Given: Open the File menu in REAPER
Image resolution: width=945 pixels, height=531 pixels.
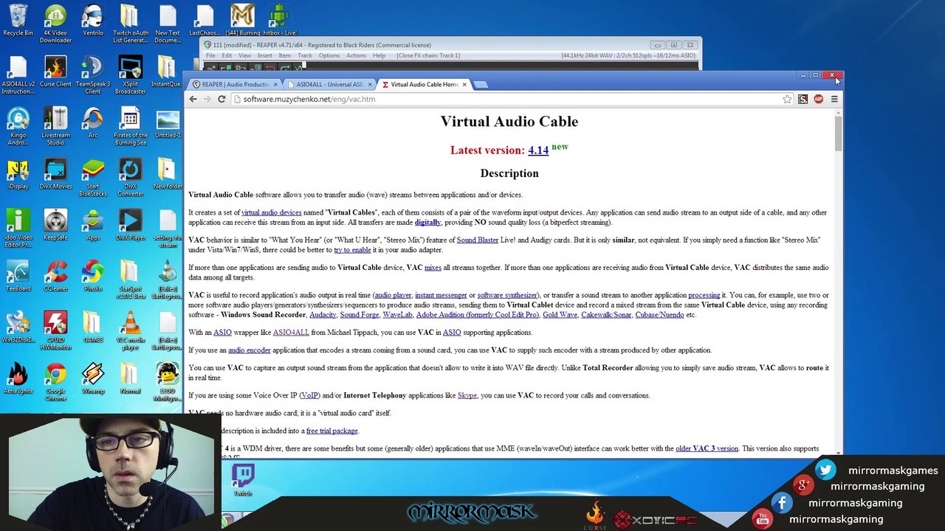Looking at the screenshot, I should point(210,56).
